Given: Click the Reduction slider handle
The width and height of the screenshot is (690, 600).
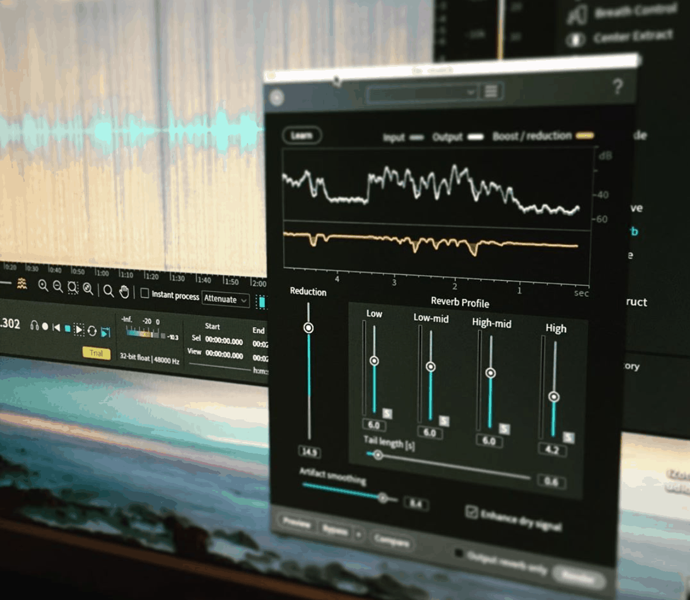Looking at the screenshot, I should (x=309, y=328).
